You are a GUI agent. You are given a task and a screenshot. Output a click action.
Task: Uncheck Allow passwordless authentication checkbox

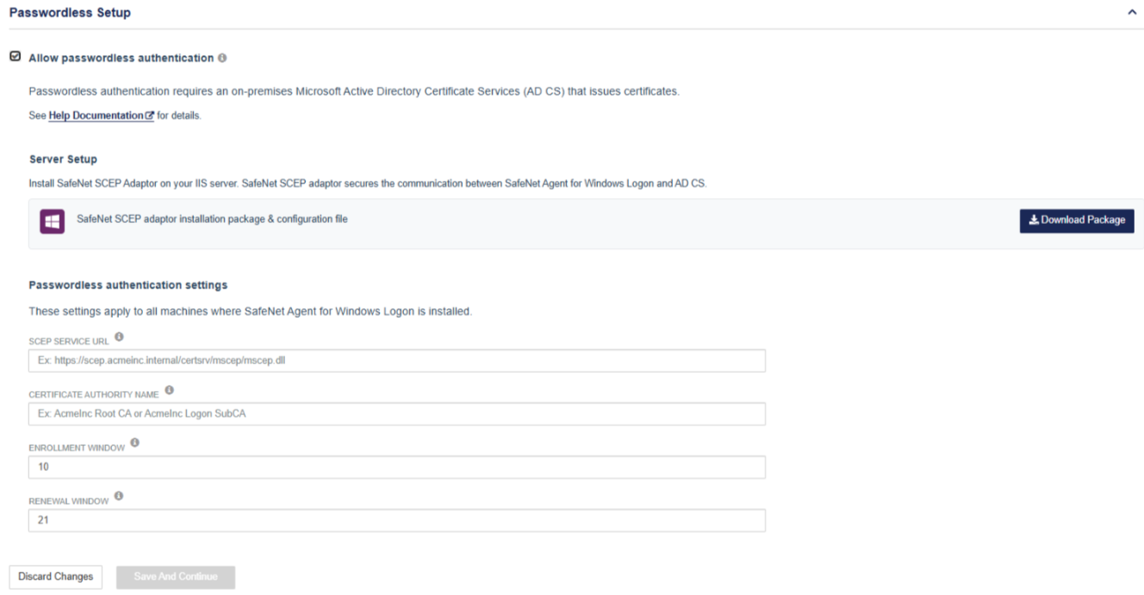(x=15, y=57)
